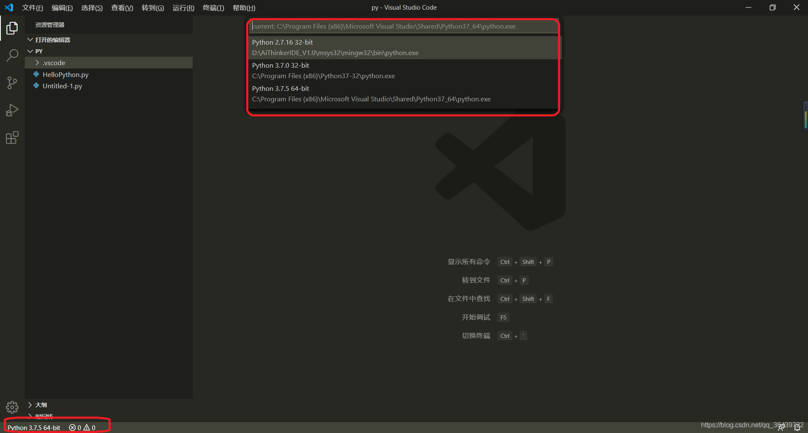Open notifications bell in status bar
Image resolution: width=808 pixels, height=433 pixels.
tap(797, 428)
